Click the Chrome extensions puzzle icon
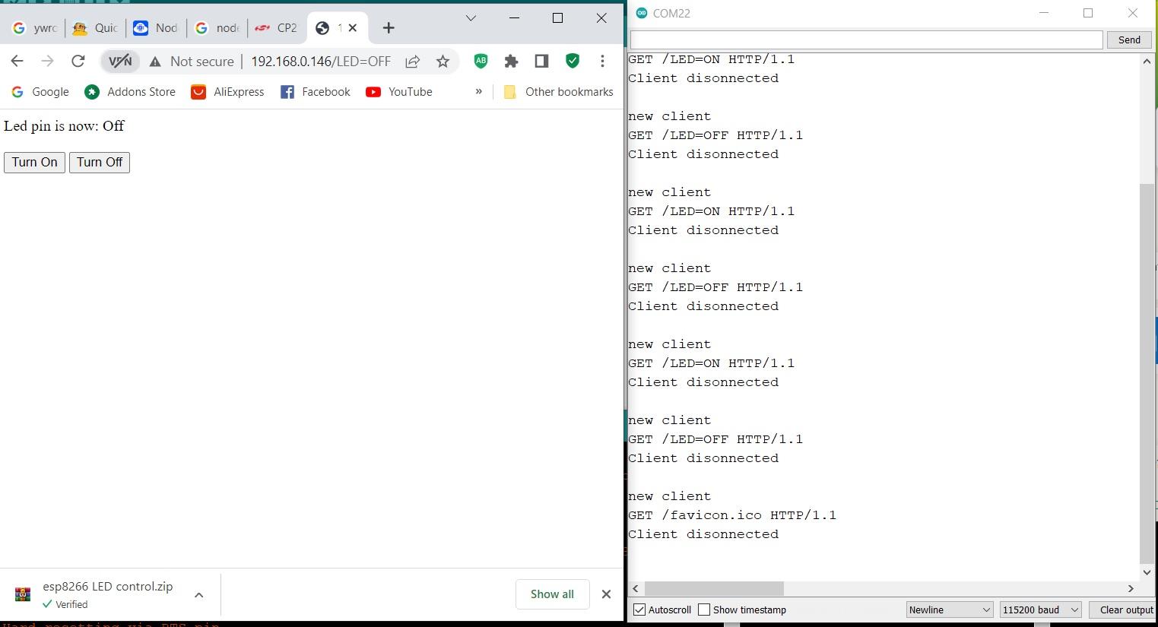 tap(511, 62)
